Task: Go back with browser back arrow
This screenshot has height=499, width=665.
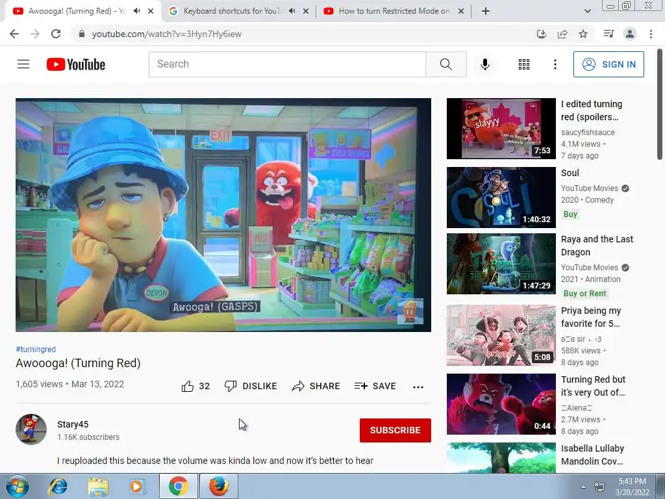Action: click(14, 34)
